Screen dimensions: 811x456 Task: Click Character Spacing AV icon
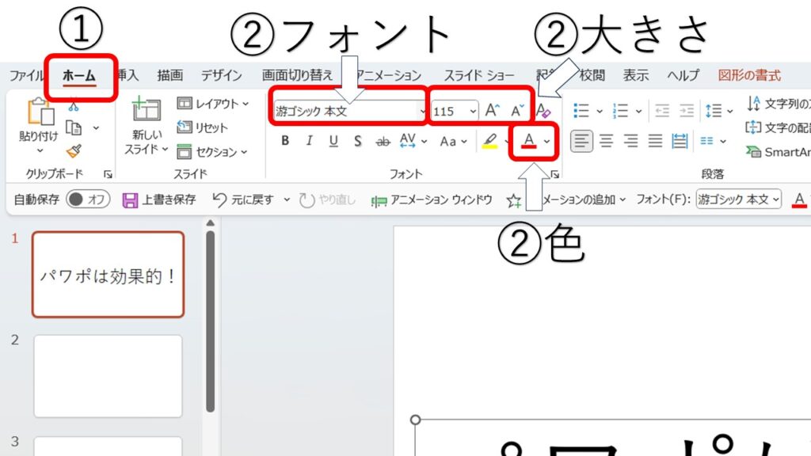tap(408, 141)
